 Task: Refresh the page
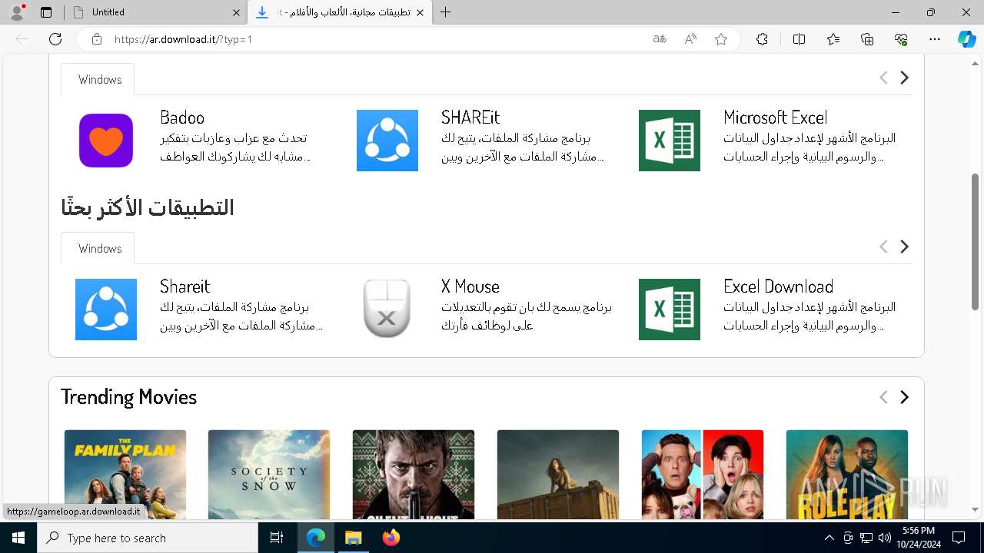[55, 39]
